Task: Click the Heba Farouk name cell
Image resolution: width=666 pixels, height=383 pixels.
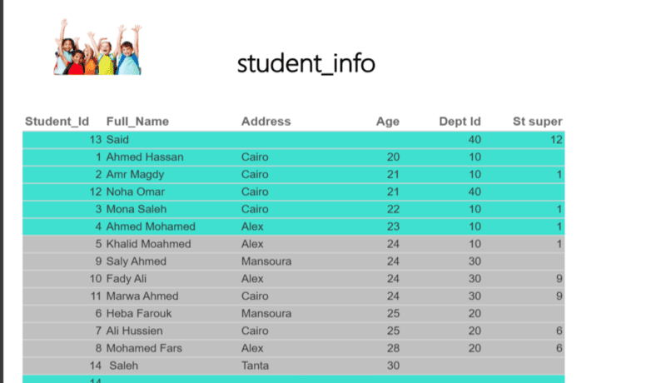Action: tap(137, 314)
